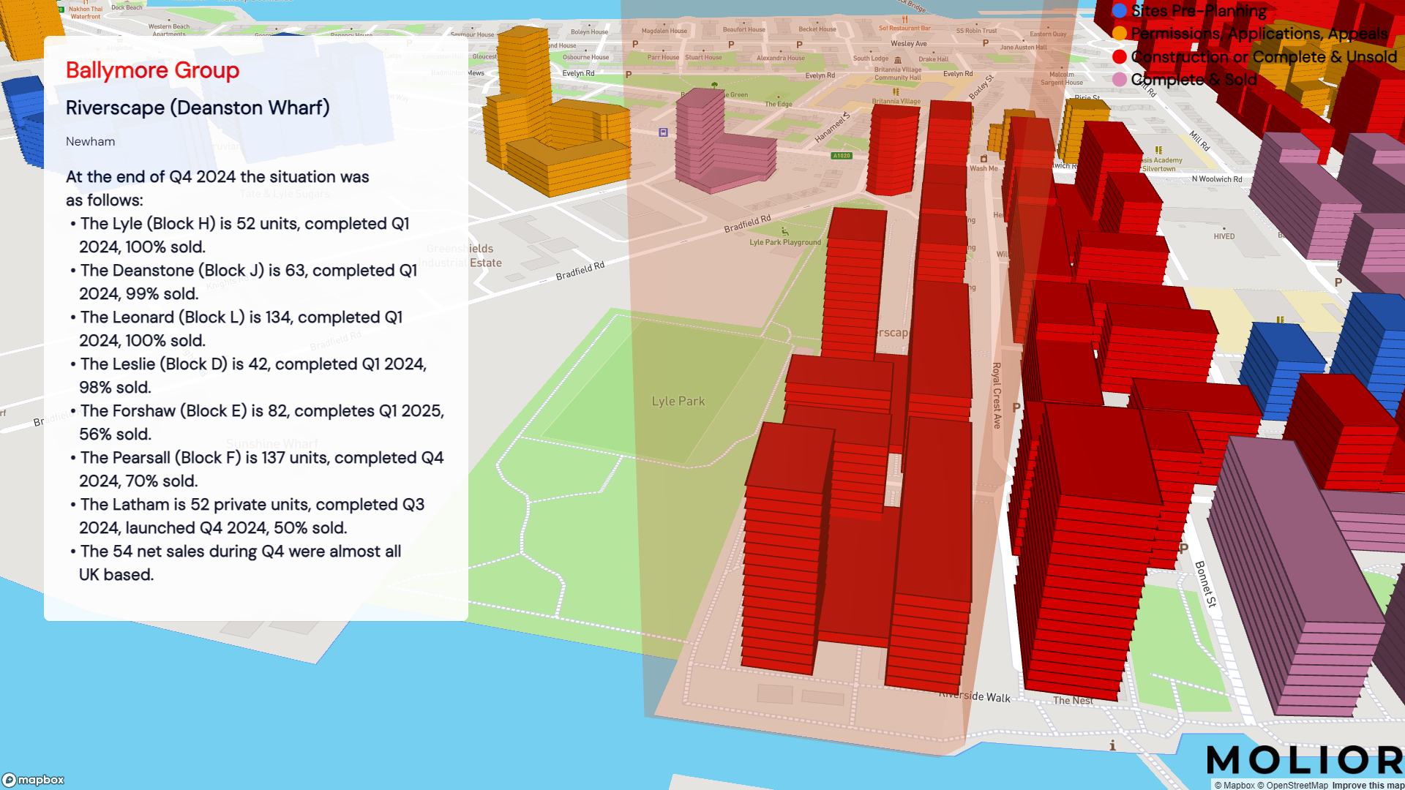Click the Wesley Ave street label

(x=909, y=44)
